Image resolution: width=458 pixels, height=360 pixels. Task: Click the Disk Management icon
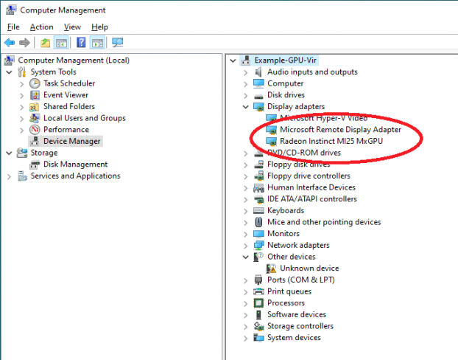coord(35,165)
